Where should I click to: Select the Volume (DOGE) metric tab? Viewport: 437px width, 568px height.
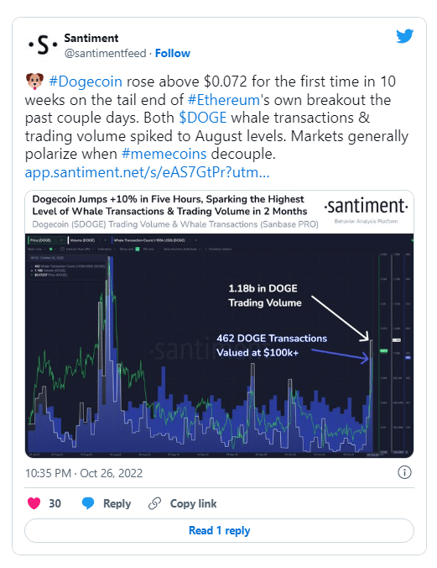point(82,240)
